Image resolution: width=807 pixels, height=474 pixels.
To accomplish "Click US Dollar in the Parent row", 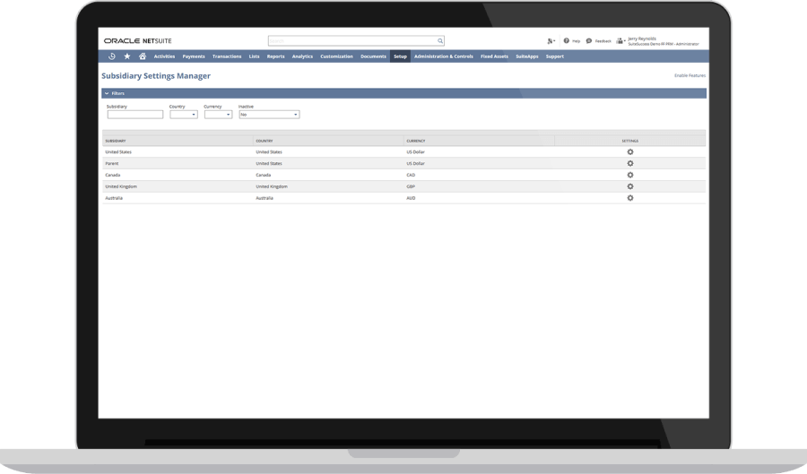I will click(416, 163).
